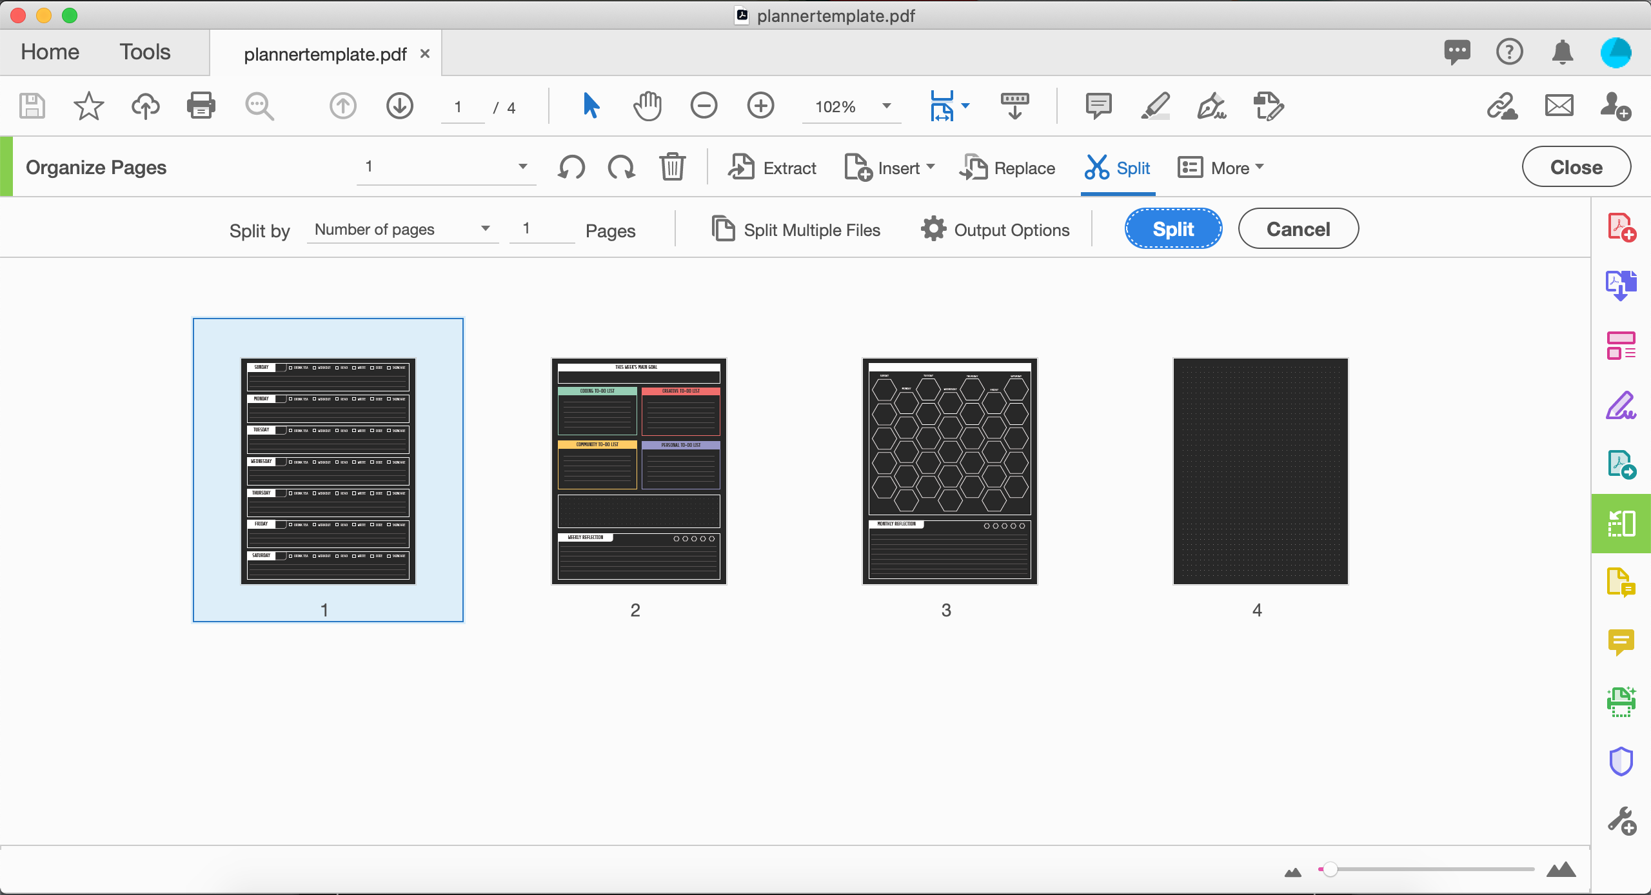1651x895 pixels.
Task: Click the Organize Pages sidebar icon
Action: coord(1621,524)
